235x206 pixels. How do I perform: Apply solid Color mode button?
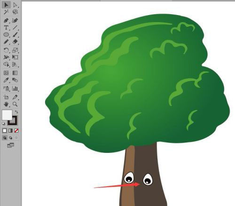click(5, 131)
